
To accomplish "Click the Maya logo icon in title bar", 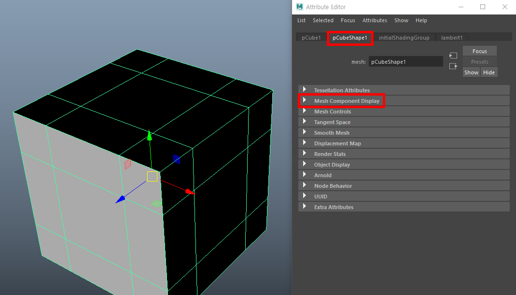I will [299, 7].
